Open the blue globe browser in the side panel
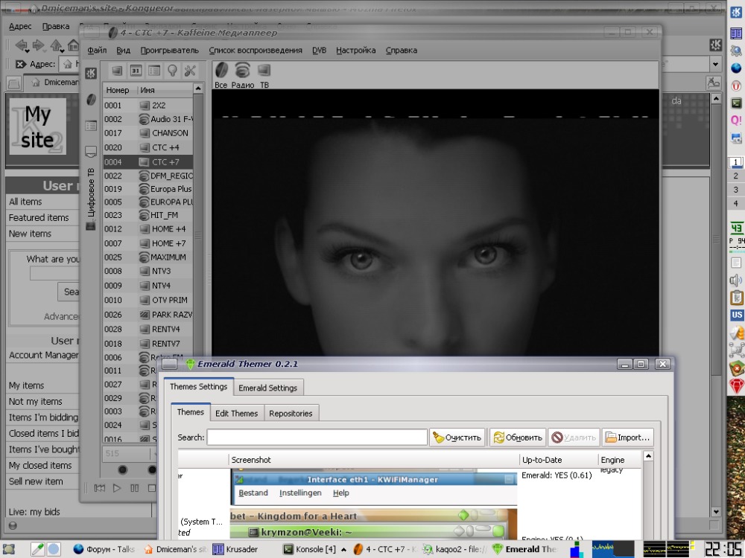 point(736,68)
